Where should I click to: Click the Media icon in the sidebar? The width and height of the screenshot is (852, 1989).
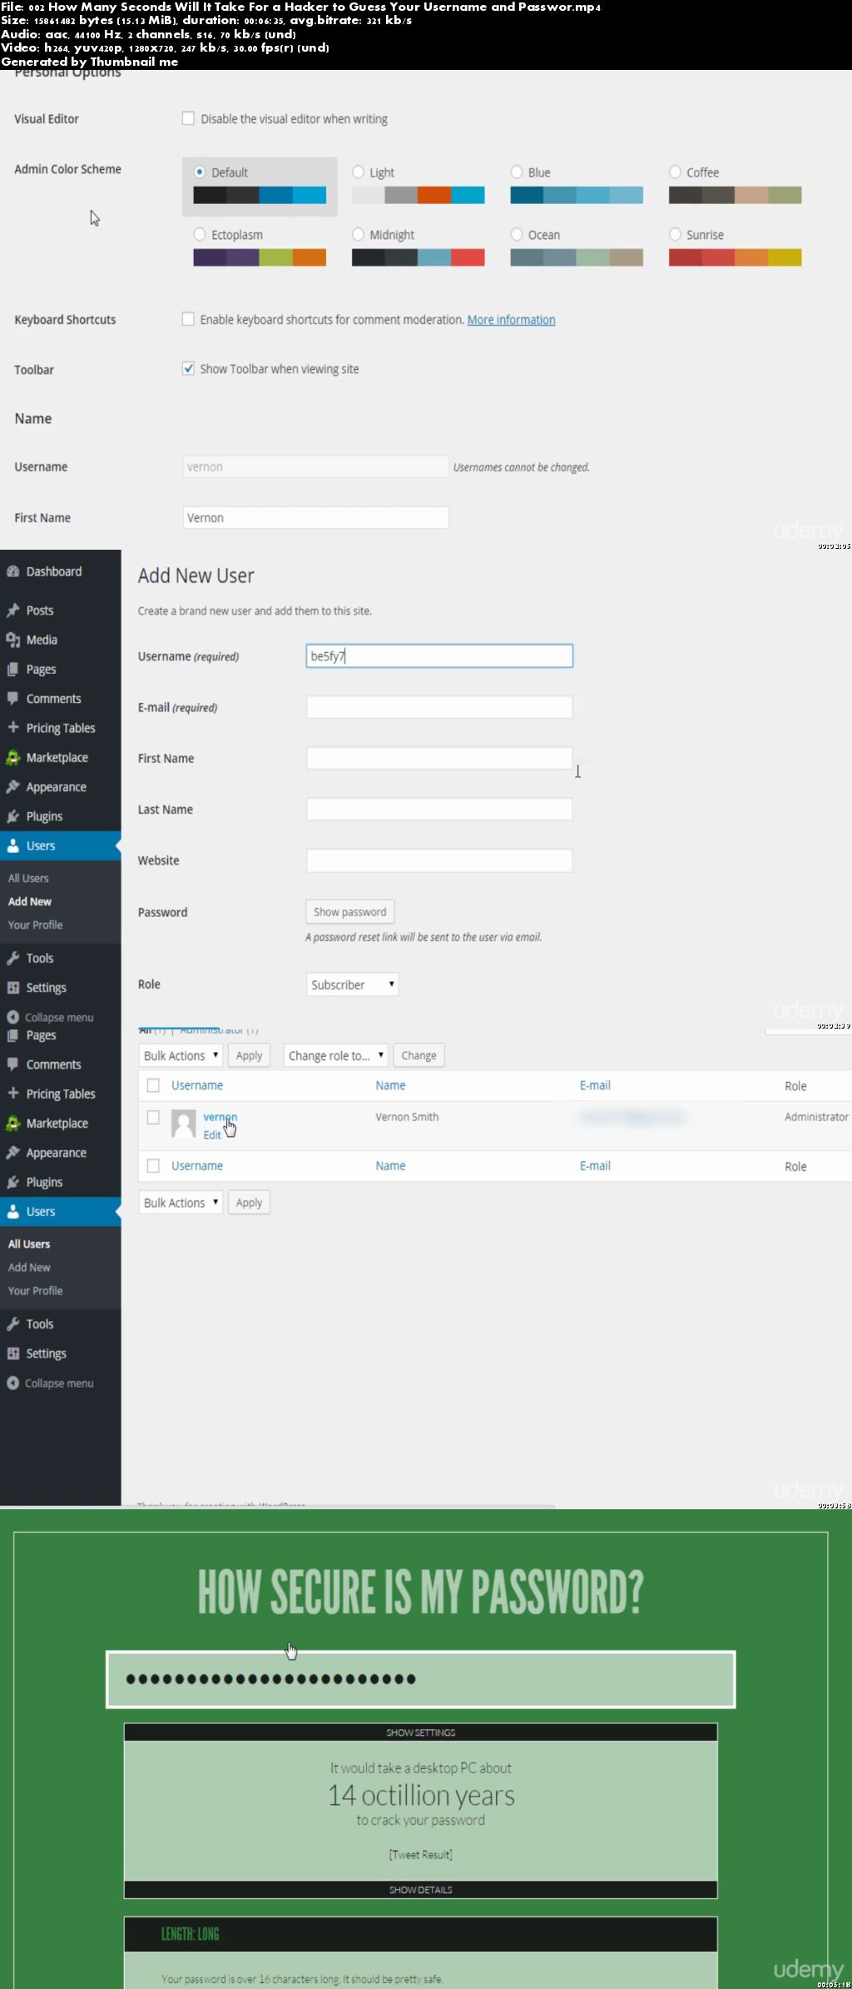tap(12, 640)
